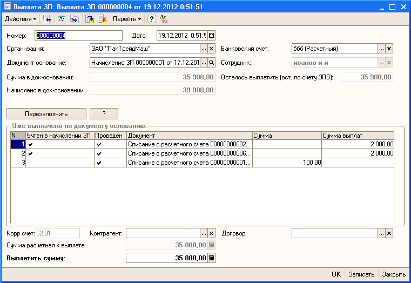This screenshot has height=283, width=411.
Task: Click the Учтен в начислении ЗП column header
Action: [60, 136]
